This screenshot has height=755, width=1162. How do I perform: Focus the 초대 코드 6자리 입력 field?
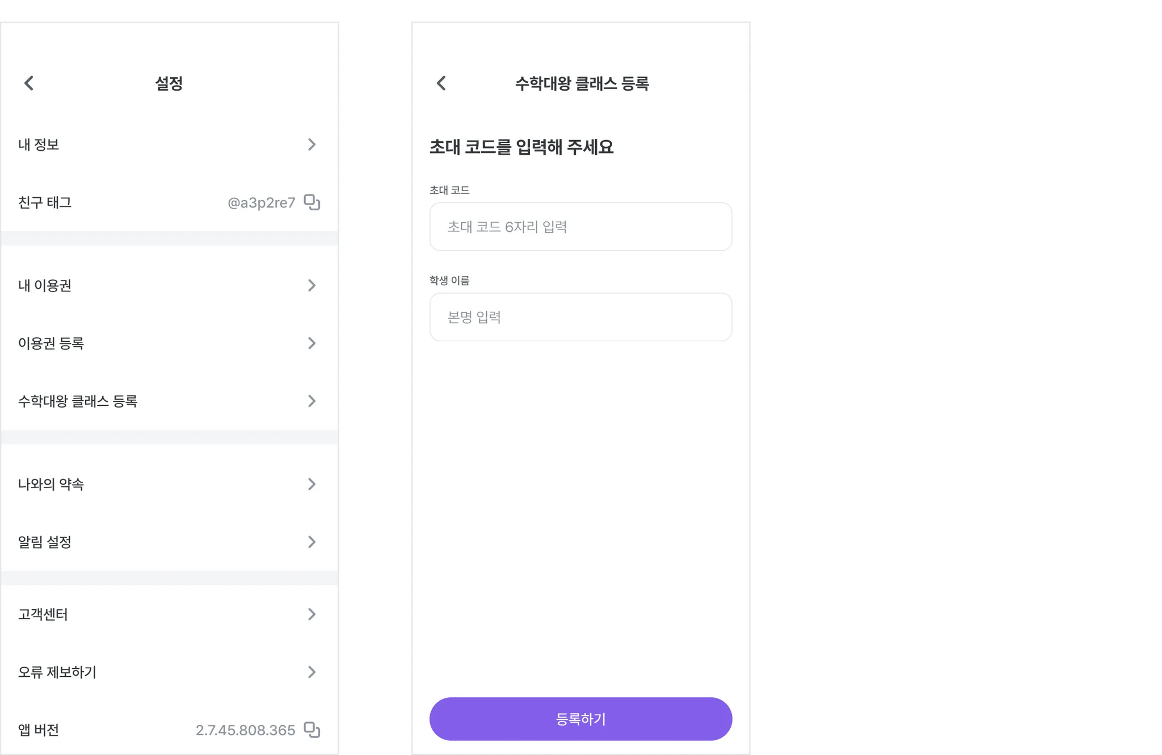pos(580,227)
